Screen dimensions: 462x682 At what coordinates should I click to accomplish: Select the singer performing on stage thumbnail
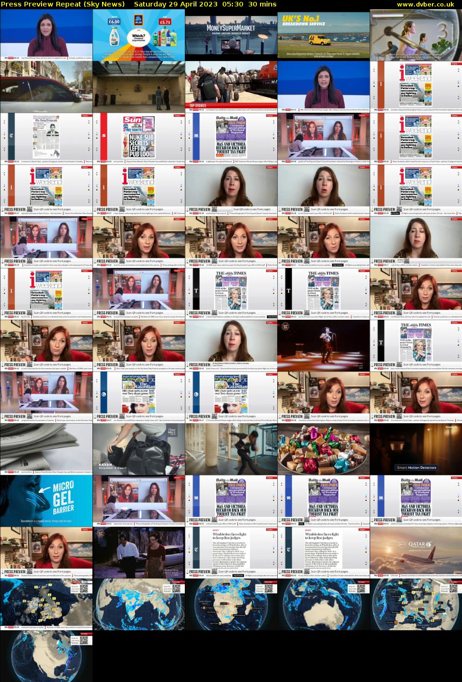point(323,346)
